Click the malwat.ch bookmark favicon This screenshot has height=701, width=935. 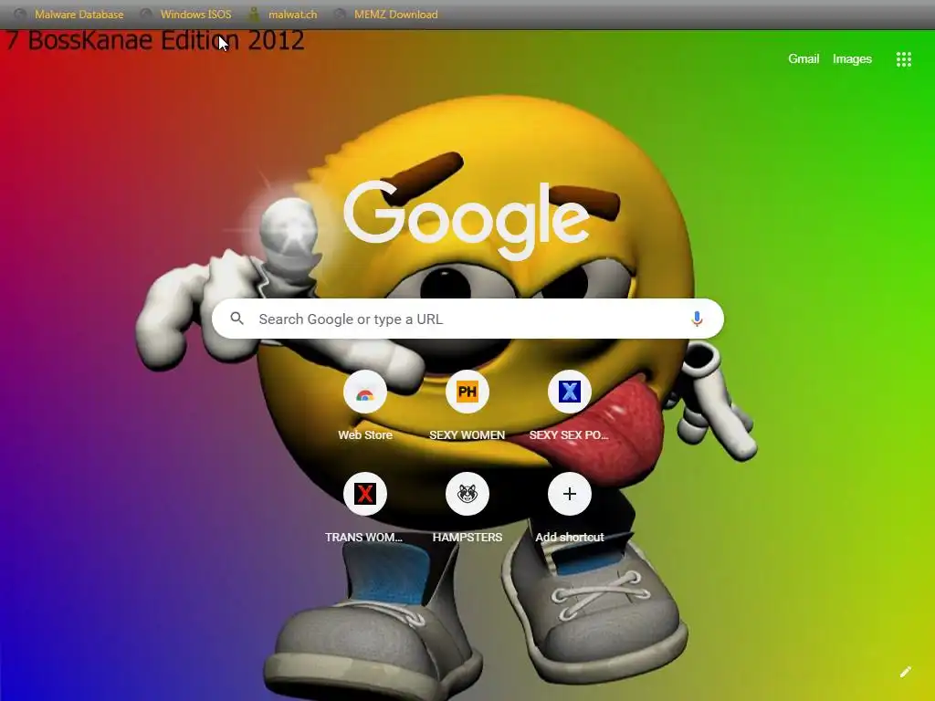click(254, 15)
